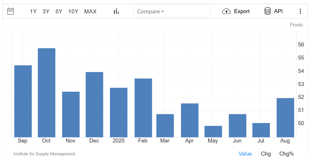Select the 1Y time range
This screenshot has width=311, height=159.
33,11
